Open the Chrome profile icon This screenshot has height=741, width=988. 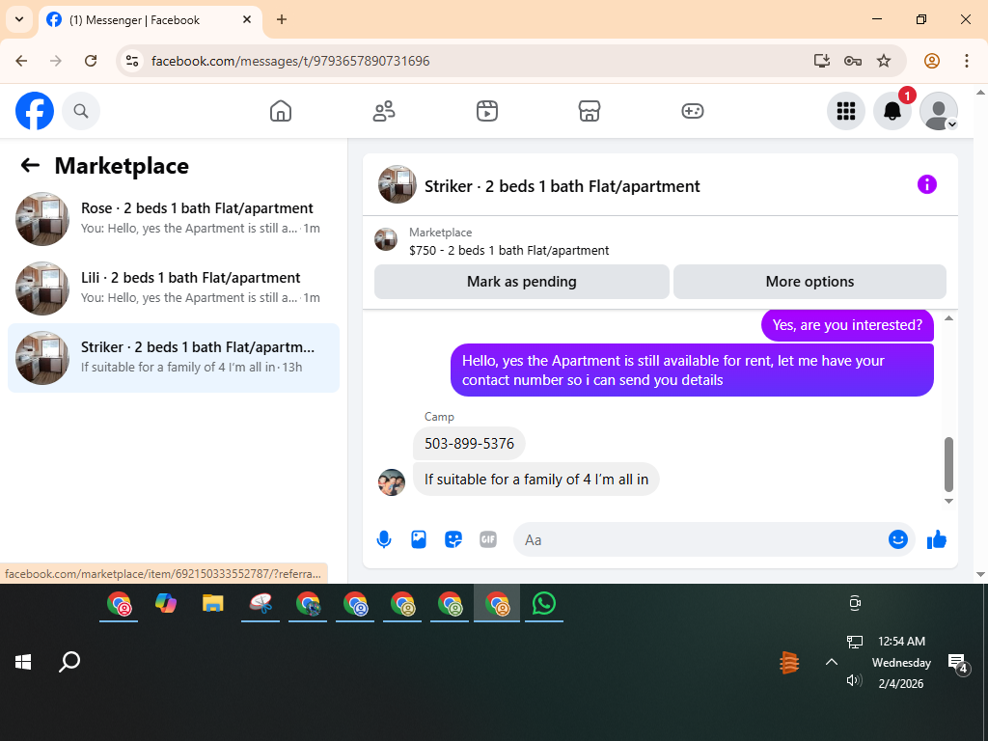coord(932,61)
